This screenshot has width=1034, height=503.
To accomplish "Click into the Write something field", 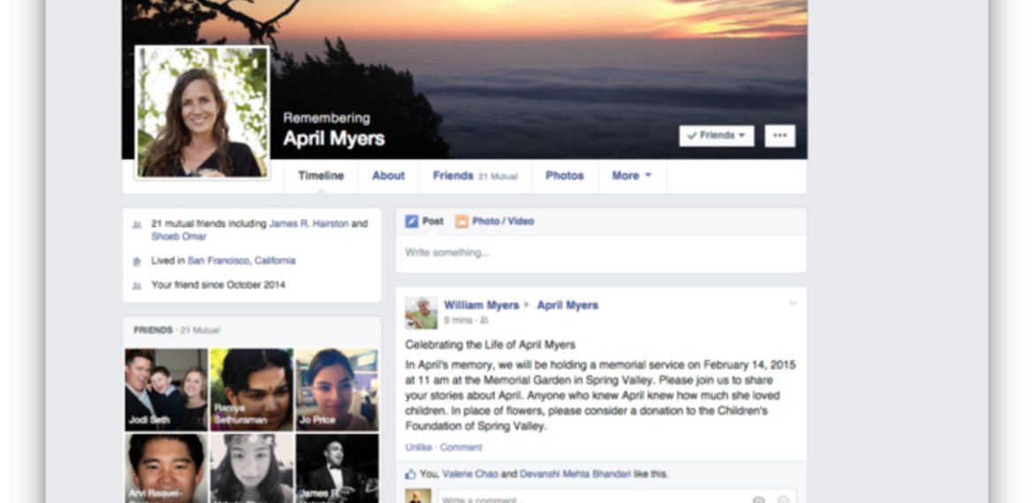I will point(601,253).
